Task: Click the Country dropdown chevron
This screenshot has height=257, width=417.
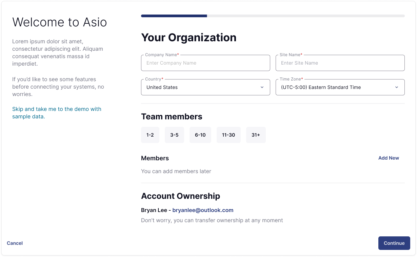Action: [x=262, y=87]
